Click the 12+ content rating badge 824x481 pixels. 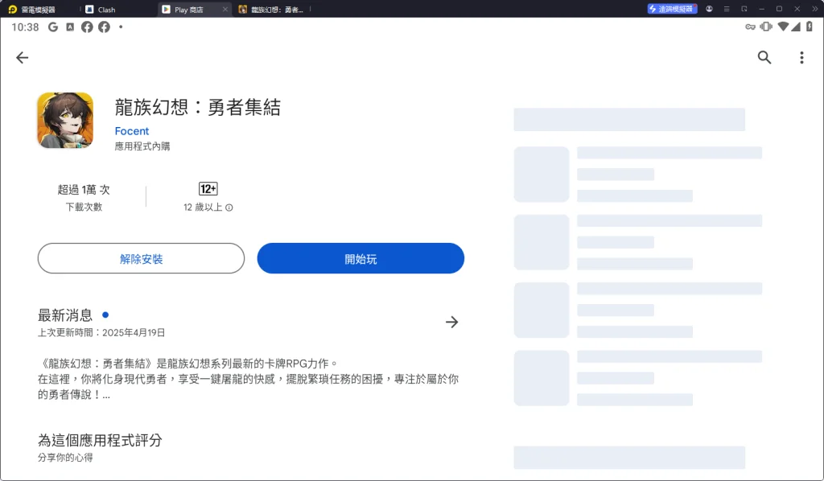(x=208, y=188)
